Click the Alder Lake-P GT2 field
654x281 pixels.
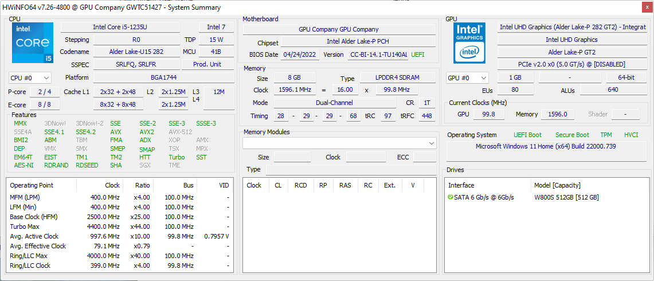[x=571, y=52]
